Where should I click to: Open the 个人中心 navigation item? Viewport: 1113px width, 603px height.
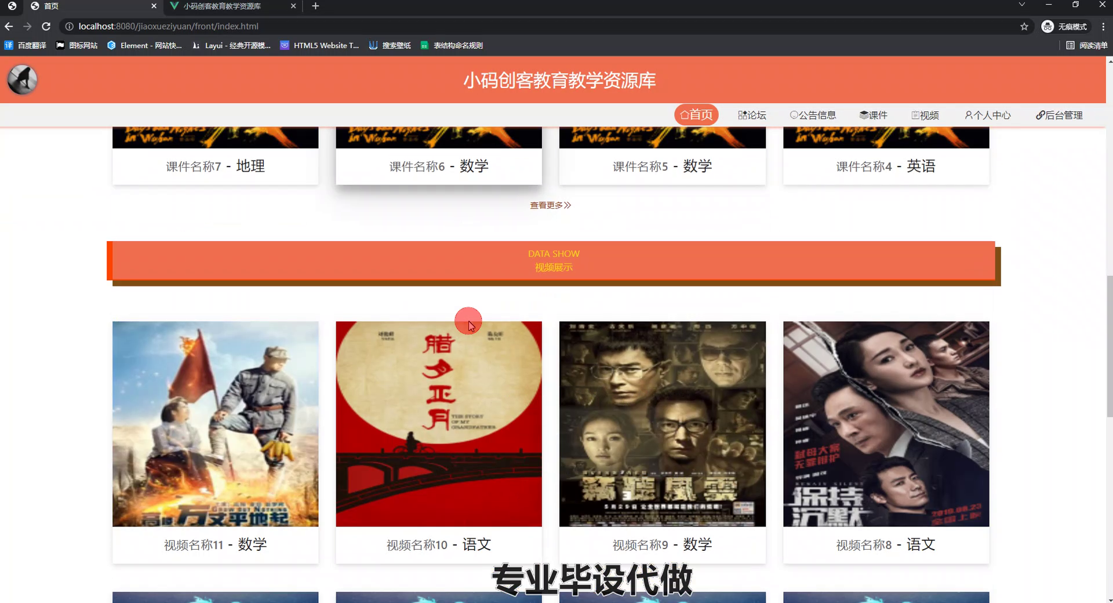click(987, 115)
